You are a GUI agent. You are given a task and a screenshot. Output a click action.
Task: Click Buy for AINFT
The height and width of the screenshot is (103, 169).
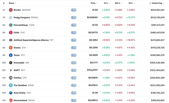74,70
